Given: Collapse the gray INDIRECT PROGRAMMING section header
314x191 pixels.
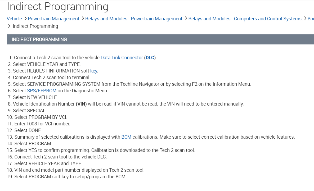Looking at the screenshot, I should [160, 39].
